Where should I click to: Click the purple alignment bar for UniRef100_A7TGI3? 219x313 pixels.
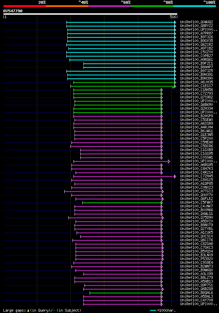pyautogui.click(x=113, y=191)
